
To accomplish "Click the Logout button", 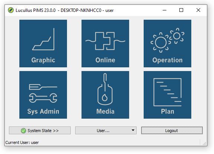I will (172, 131).
